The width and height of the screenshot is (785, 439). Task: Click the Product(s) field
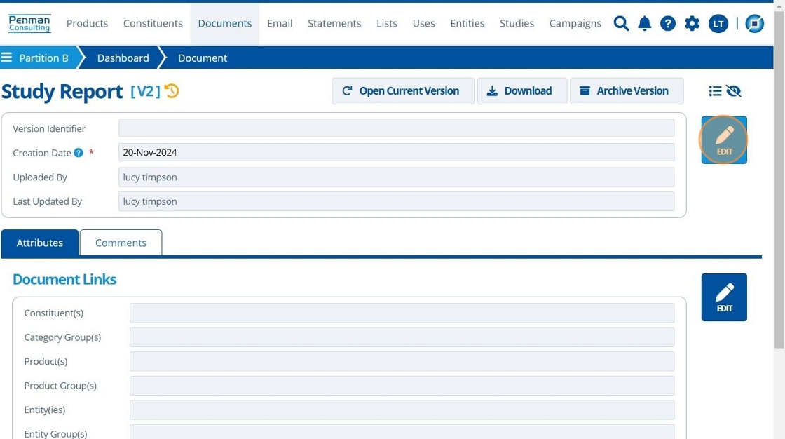(x=402, y=361)
